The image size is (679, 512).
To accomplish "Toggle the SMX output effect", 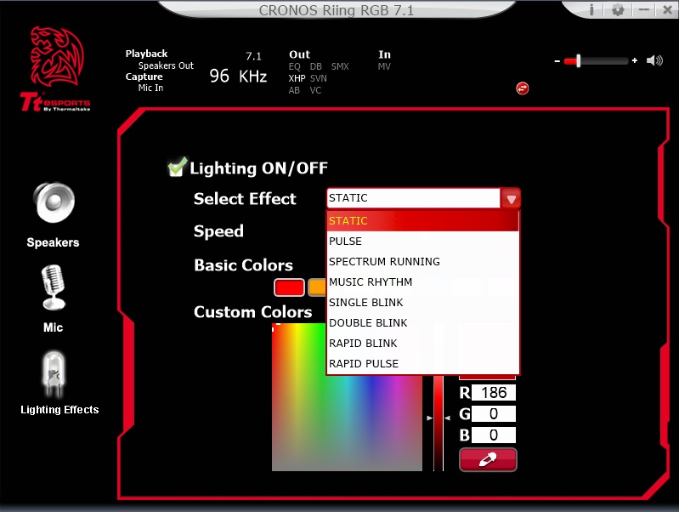I will point(340,66).
